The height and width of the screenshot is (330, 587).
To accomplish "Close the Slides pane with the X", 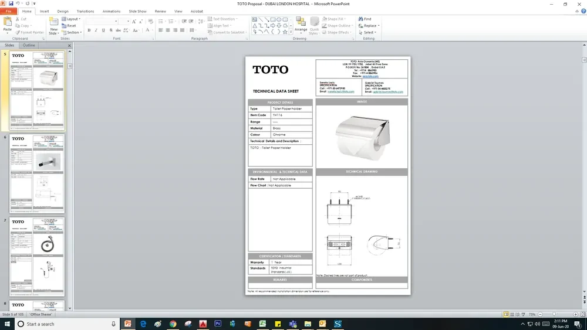I will pyautogui.click(x=69, y=45).
